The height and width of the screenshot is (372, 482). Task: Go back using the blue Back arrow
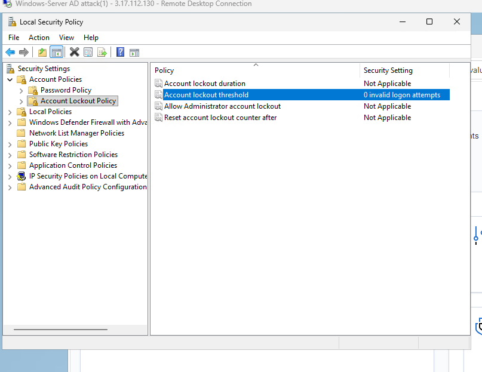(10, 53)
